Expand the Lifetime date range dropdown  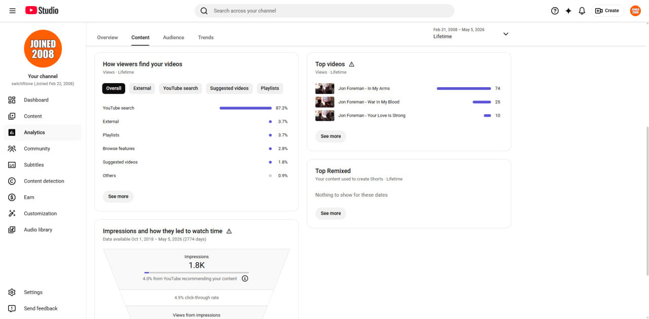pyautogui.click(x=506, y=34)
